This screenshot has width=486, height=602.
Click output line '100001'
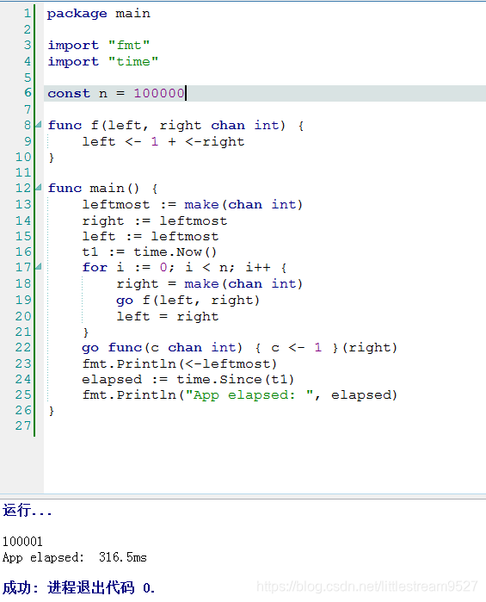click(22, 542)
